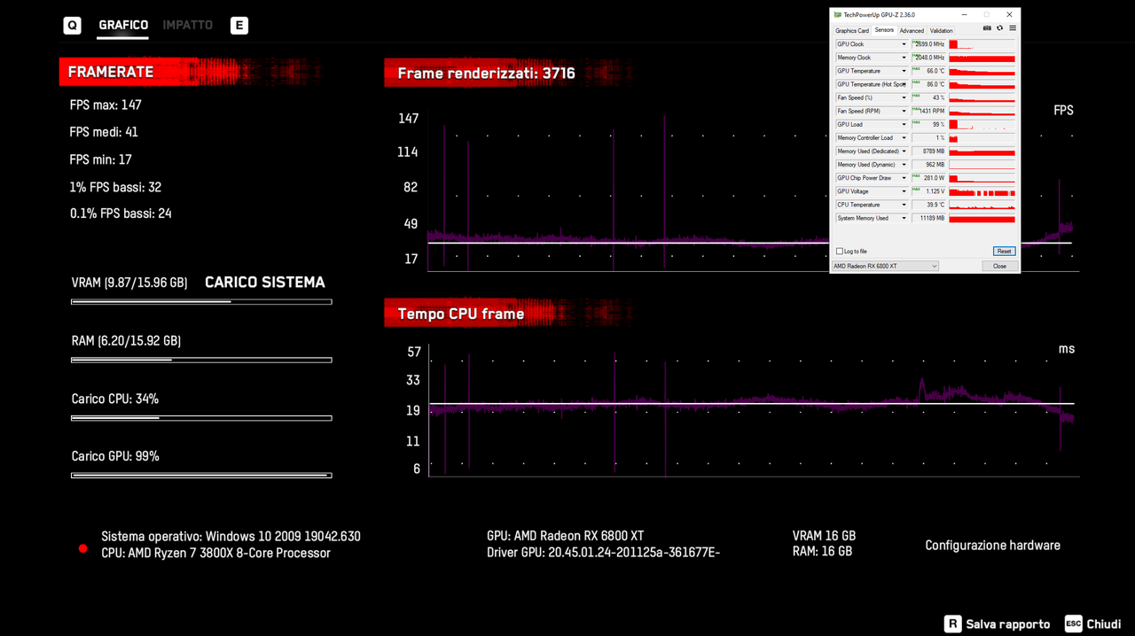Image resolution: width=1135 pixels, height=636 pixels.
Task: Click the GPU-Z screenshot camera icon
Action: click(987, 28)
